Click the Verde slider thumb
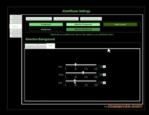Viewport: 149px width, 115px height. pos(83,73)
